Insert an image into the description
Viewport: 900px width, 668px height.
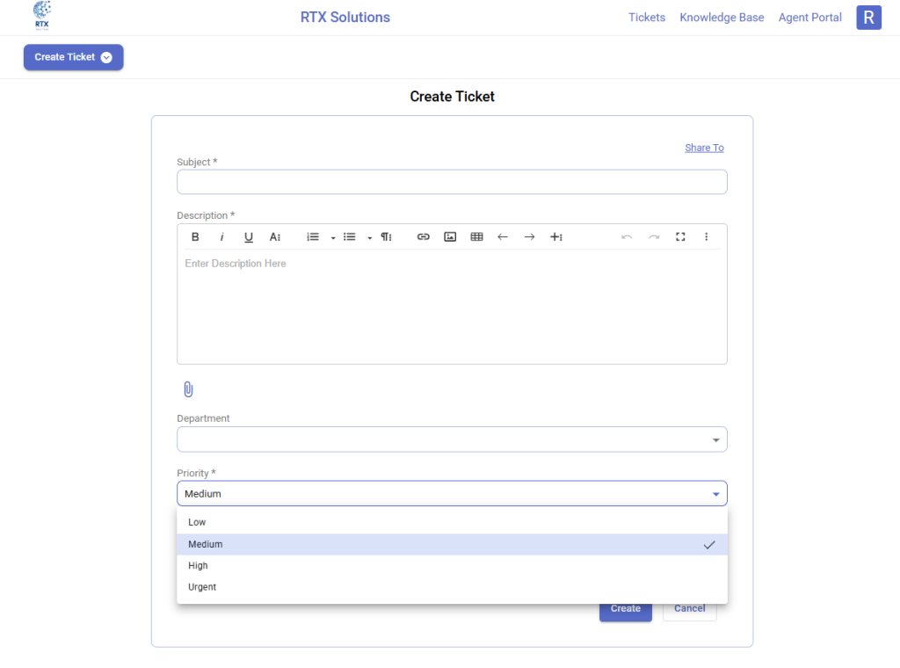[450, 236]
